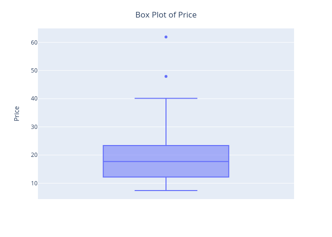Click the 40 tick label

[x=34, y=99]
